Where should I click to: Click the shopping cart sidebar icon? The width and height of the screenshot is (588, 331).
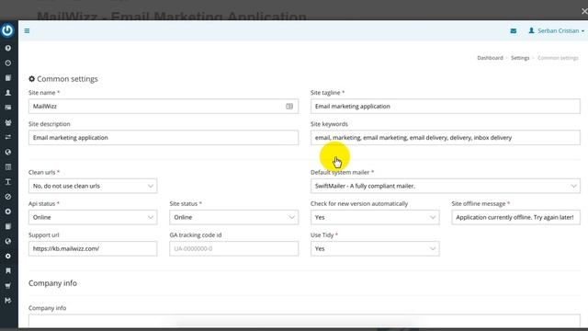[x=8, y=286]
